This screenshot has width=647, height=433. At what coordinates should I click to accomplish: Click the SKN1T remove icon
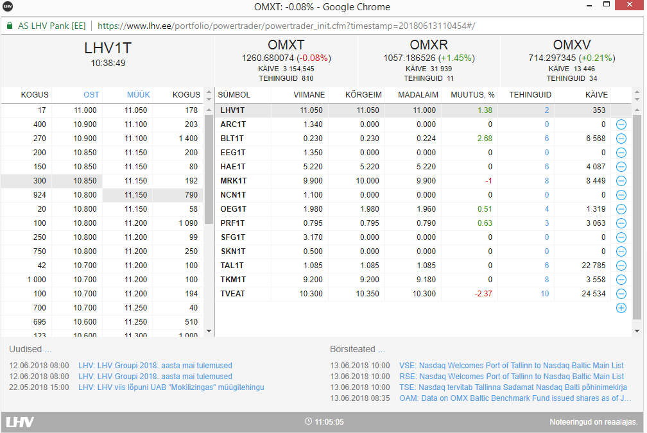pos(621,251)
